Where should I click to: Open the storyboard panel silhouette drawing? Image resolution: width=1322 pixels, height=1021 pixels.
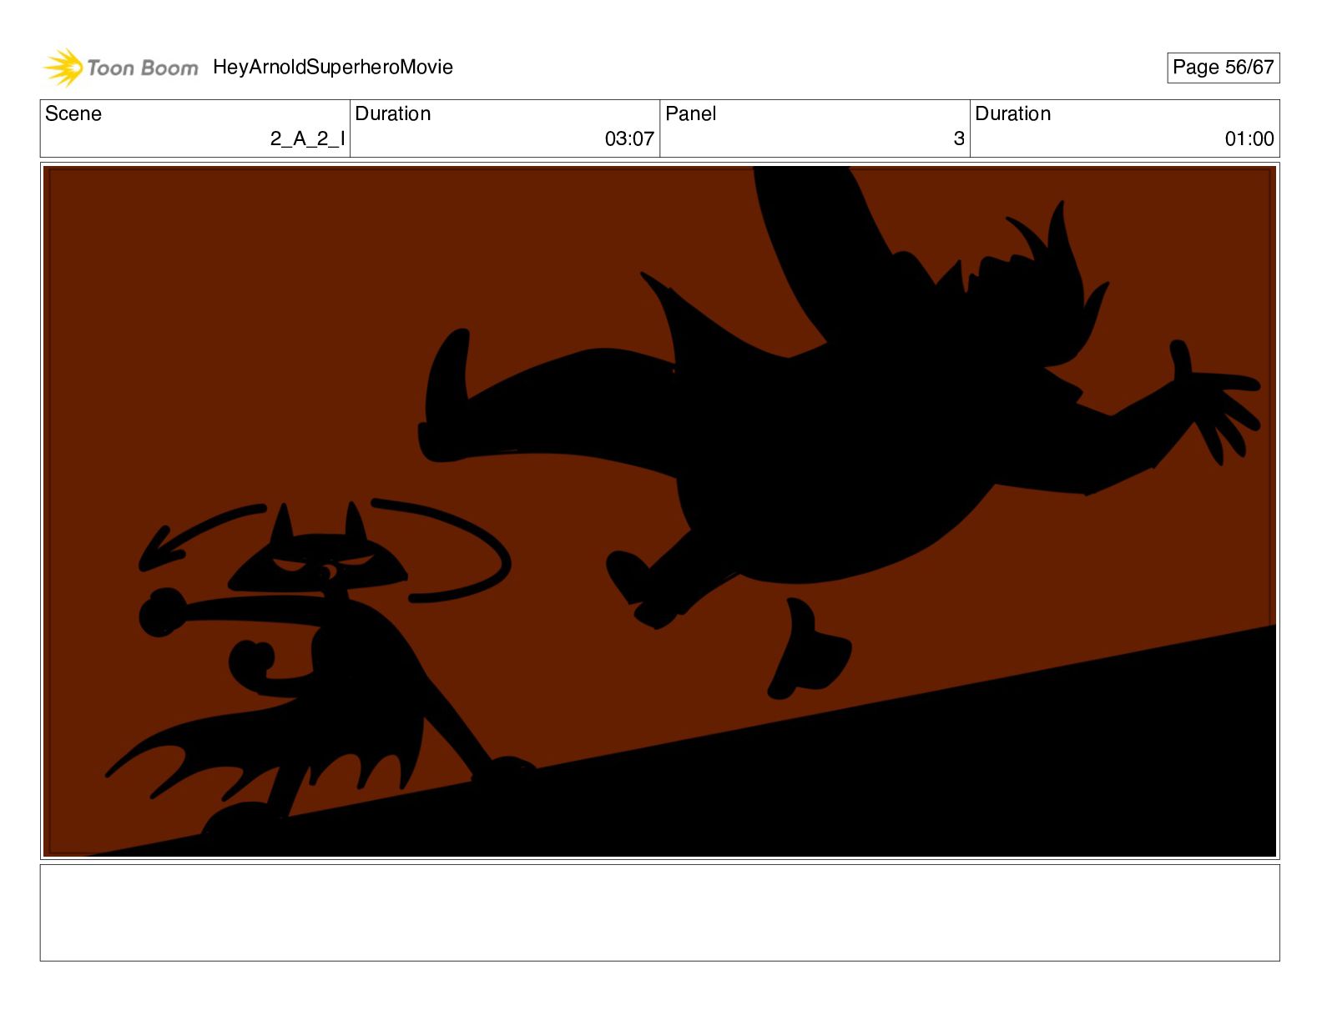point(660,511)
